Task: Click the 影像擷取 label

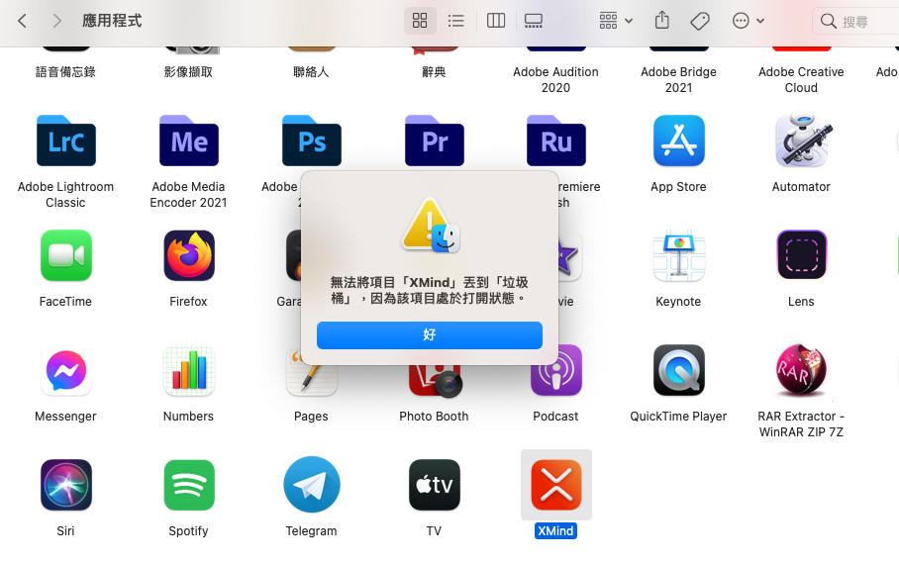Action: tap(188, 72)
